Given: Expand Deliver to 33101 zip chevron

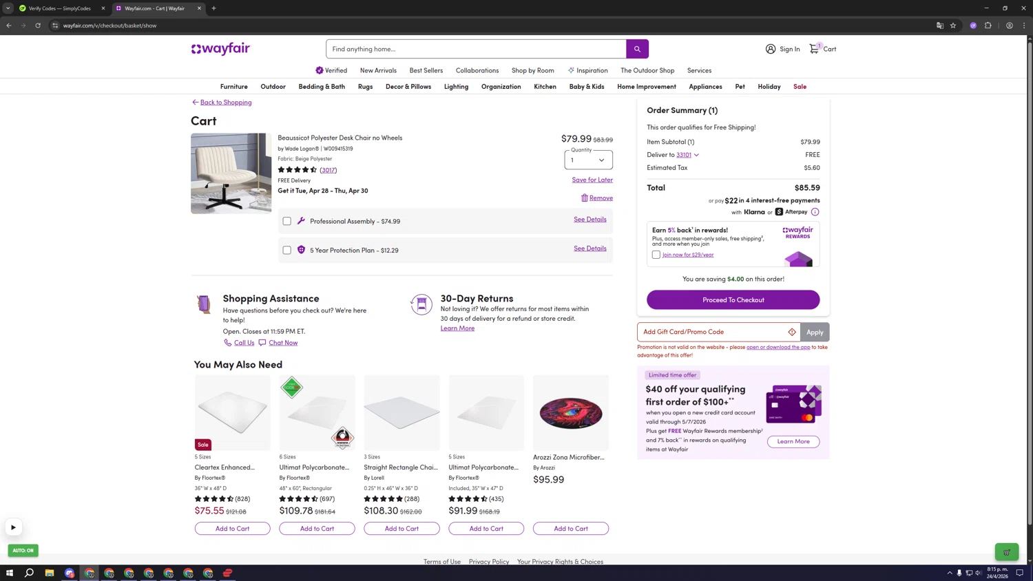Looking at the screenshot, I should (696, 155).
